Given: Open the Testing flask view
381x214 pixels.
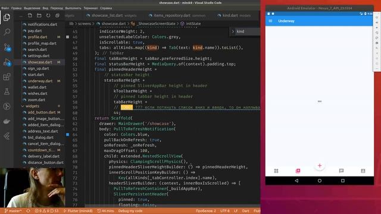Looking at the screenshot, I should tap(7, 92).
